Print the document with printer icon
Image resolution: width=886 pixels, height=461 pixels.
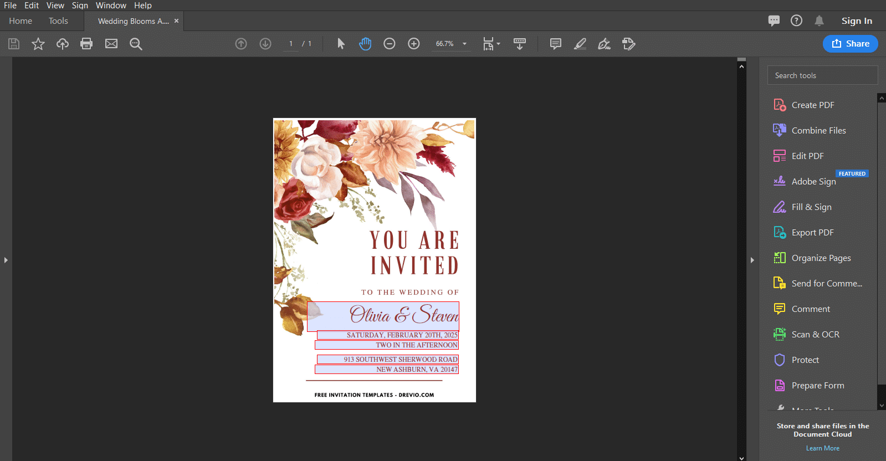[86, 44]
